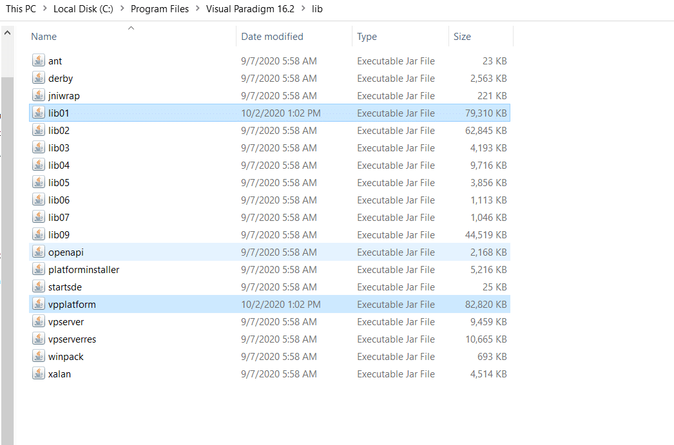Select the file name vpplatform
This screenshot has height=445, width=674.
(72, 304)
